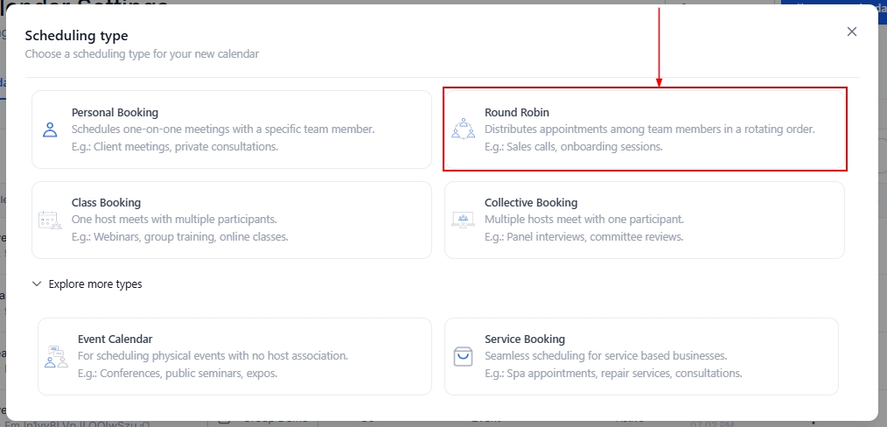The width and height of the screenshot is (887, 427).
Task: Click the 'Sales calls, onboarding sessions' example text
Action: [573, 146]
